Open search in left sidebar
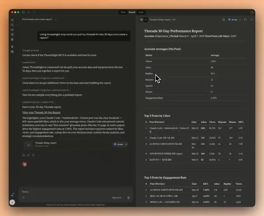Image resolution: width=264 pixels, height=216 pixels. point(12,25)
